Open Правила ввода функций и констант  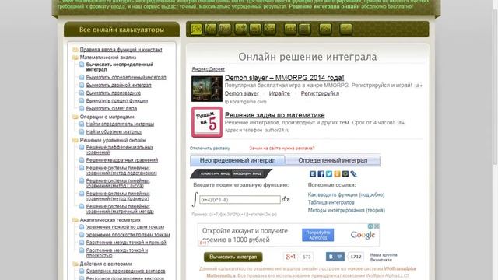[121, 50]
